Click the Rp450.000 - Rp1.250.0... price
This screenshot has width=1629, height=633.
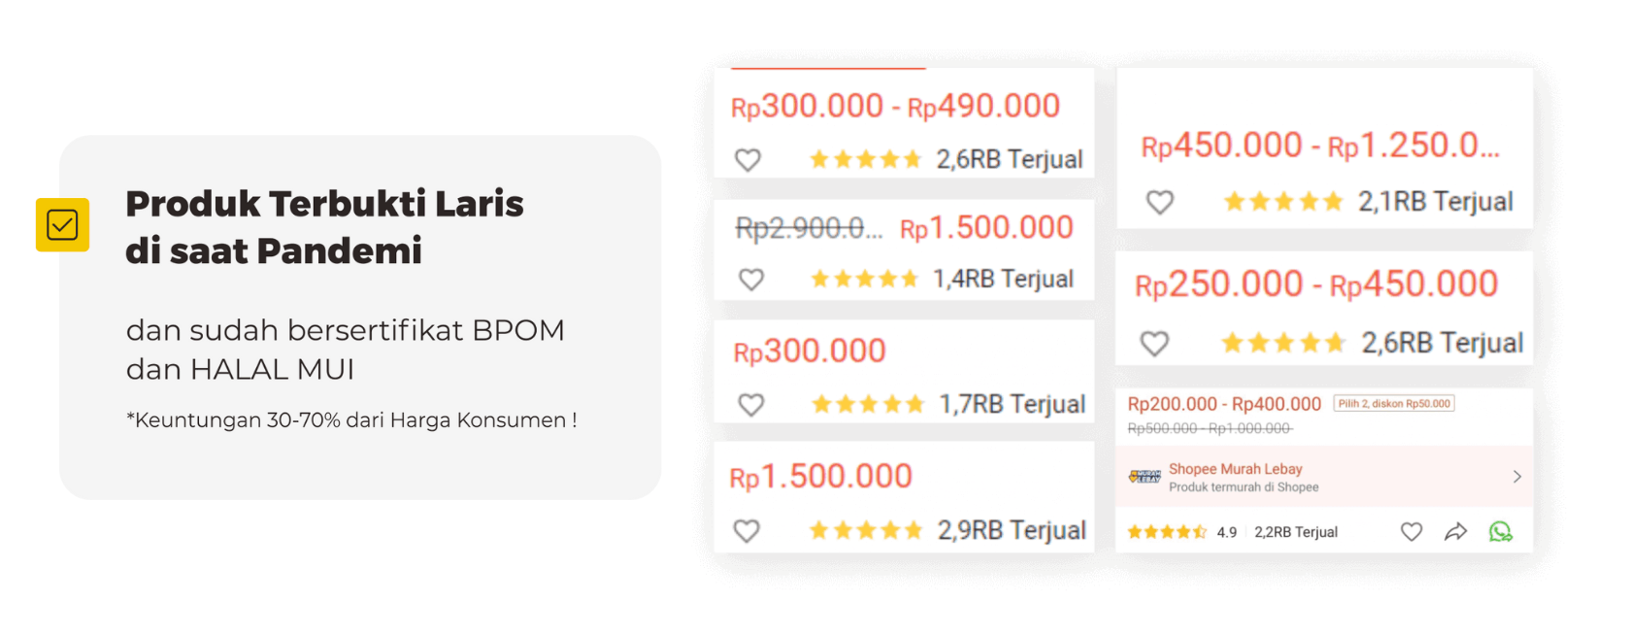[x=1320, y=146]
